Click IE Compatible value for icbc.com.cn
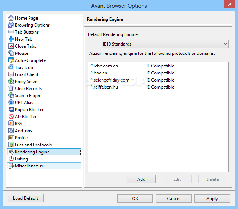This screenshot has width=238, height=209. point(160,66)
